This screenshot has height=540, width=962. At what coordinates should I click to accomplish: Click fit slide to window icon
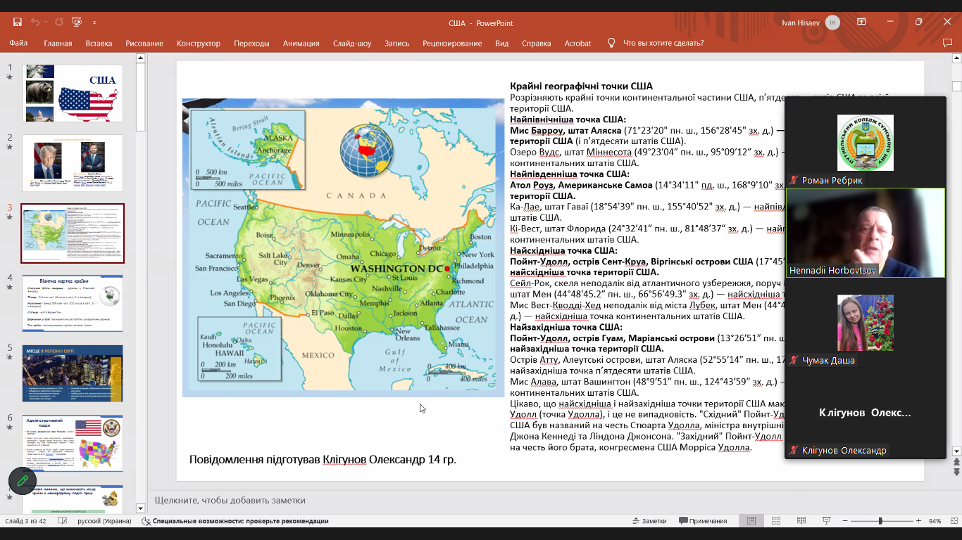tap(956, 521)
